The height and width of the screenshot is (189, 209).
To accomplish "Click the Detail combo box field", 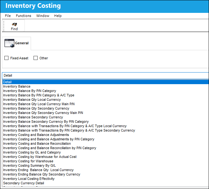I will pos(105,75).
